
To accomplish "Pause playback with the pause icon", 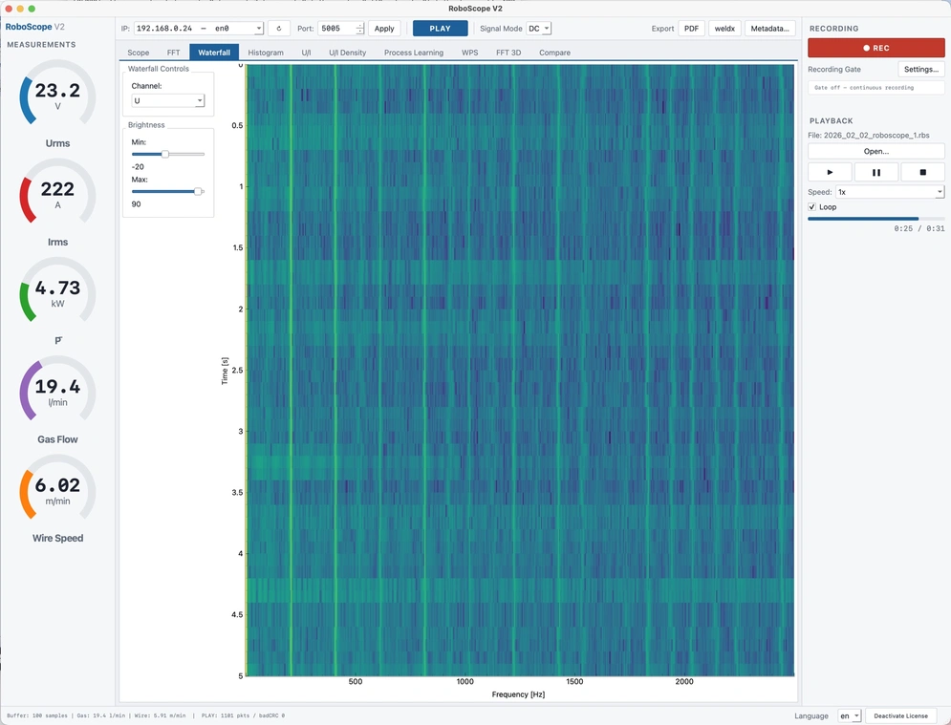I will click(x=876, y=172).
